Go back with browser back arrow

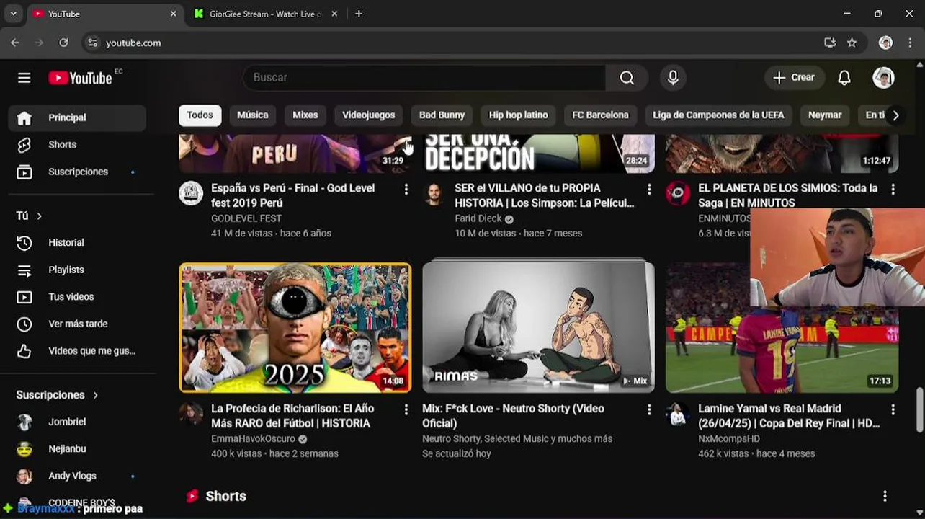(15, 43)
